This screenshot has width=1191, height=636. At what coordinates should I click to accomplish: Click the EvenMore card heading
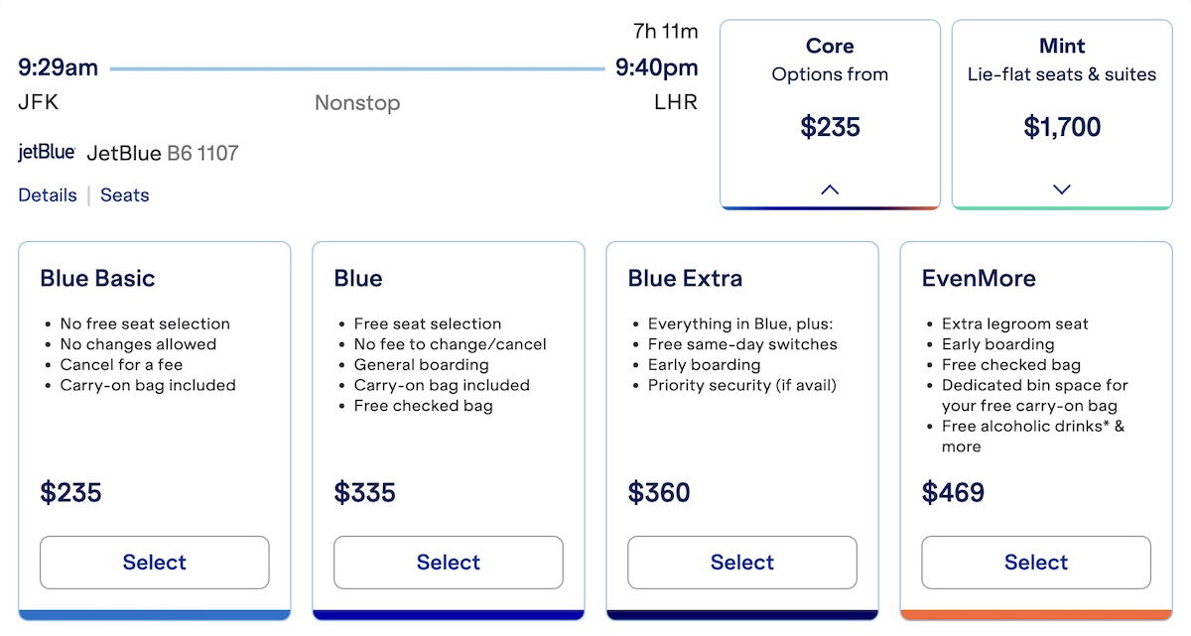978,279
